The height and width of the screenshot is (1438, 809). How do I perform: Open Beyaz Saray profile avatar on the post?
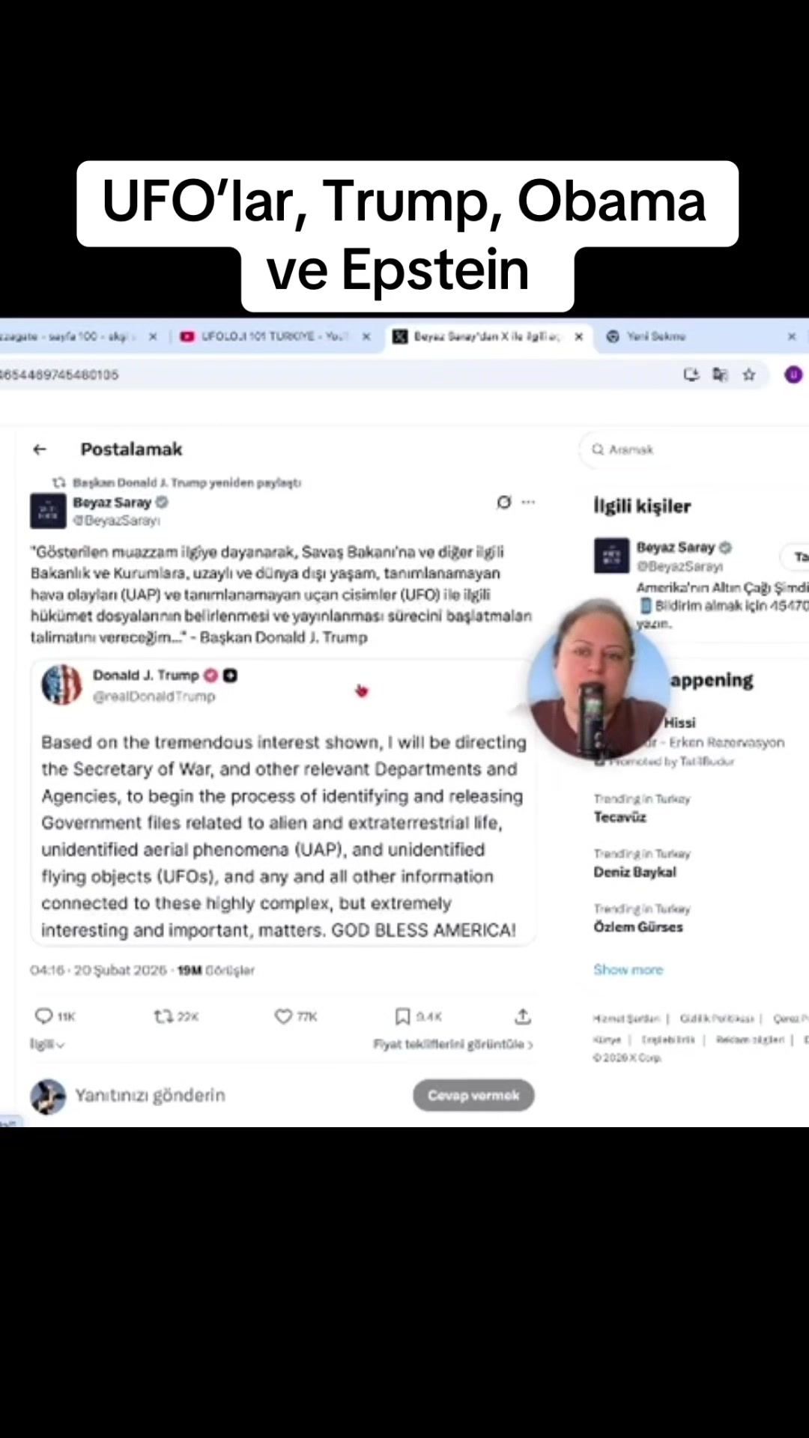[x=48, y=511]
